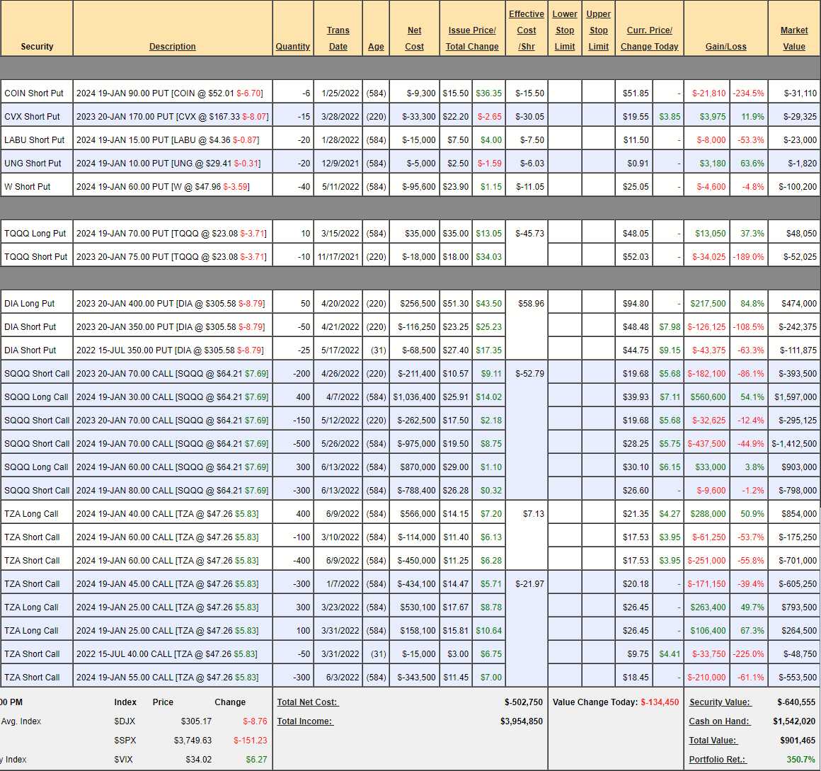Viewport: 821px width, 771px height.
Task: Click the Trans Date column header
Action: (x=338, y=39)
